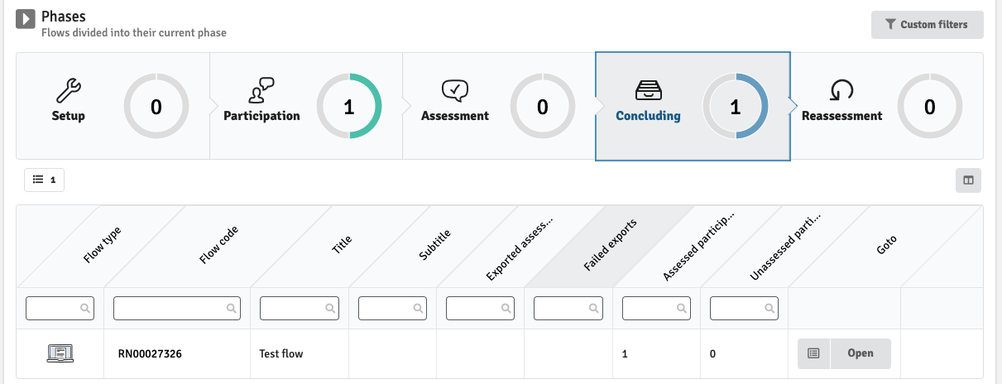Click the Participation progress ring showing 1
Viewport: 1002px width, 384px height.
pos(348,107)
